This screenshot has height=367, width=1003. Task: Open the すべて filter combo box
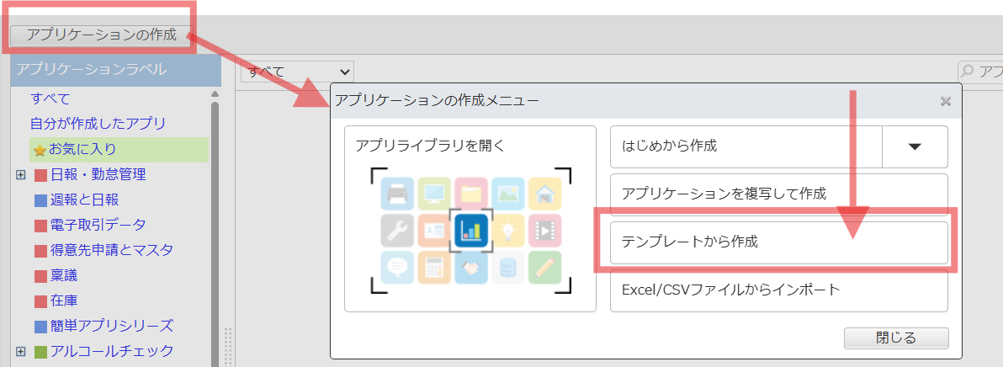pyautogui.click(x=297, y=72)
